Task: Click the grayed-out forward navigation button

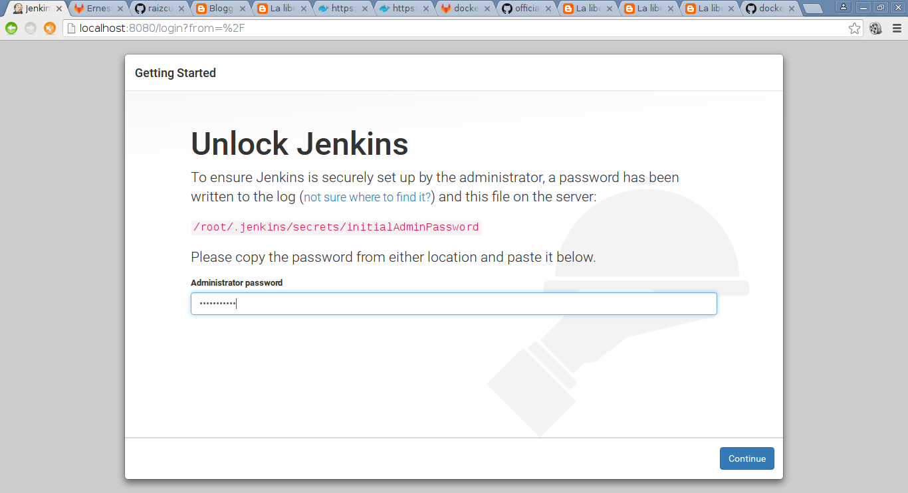Action: (x=31, y=28)
